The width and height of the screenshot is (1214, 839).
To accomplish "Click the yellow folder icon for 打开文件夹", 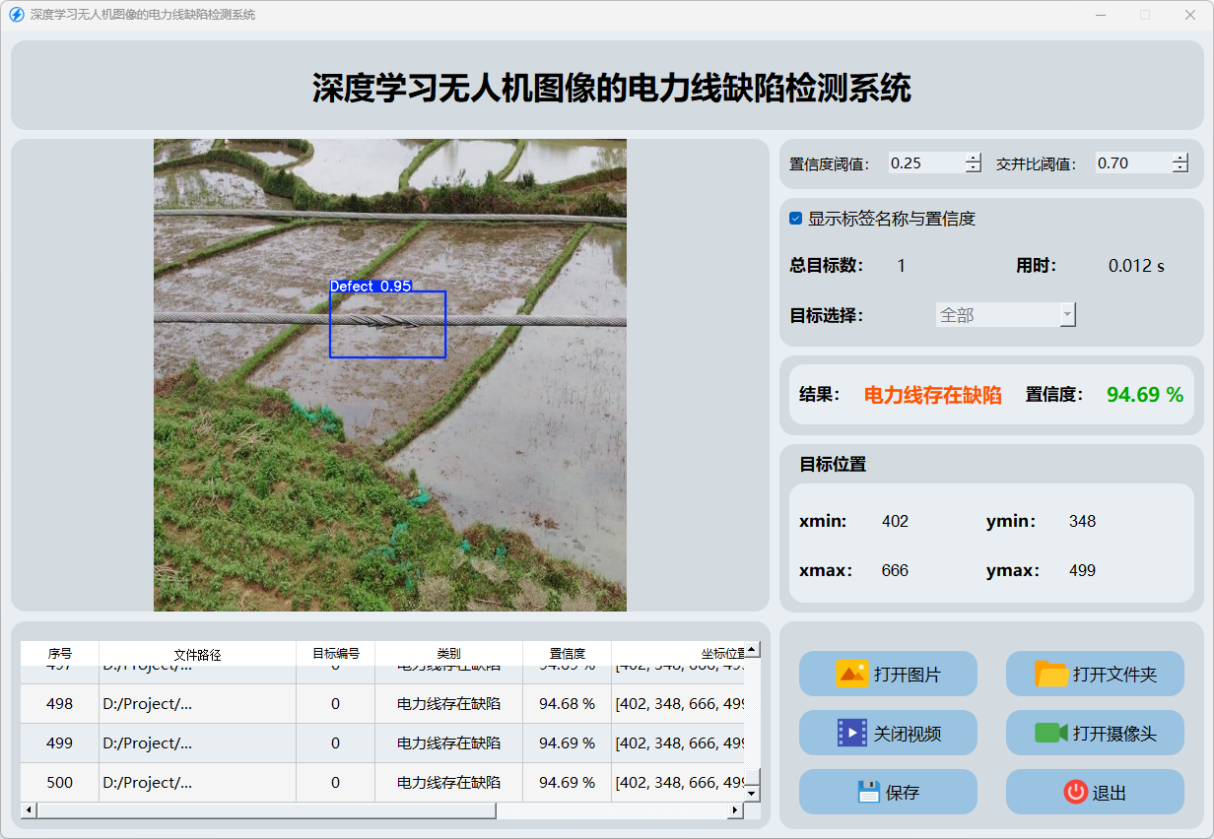I will point(1051,674).
